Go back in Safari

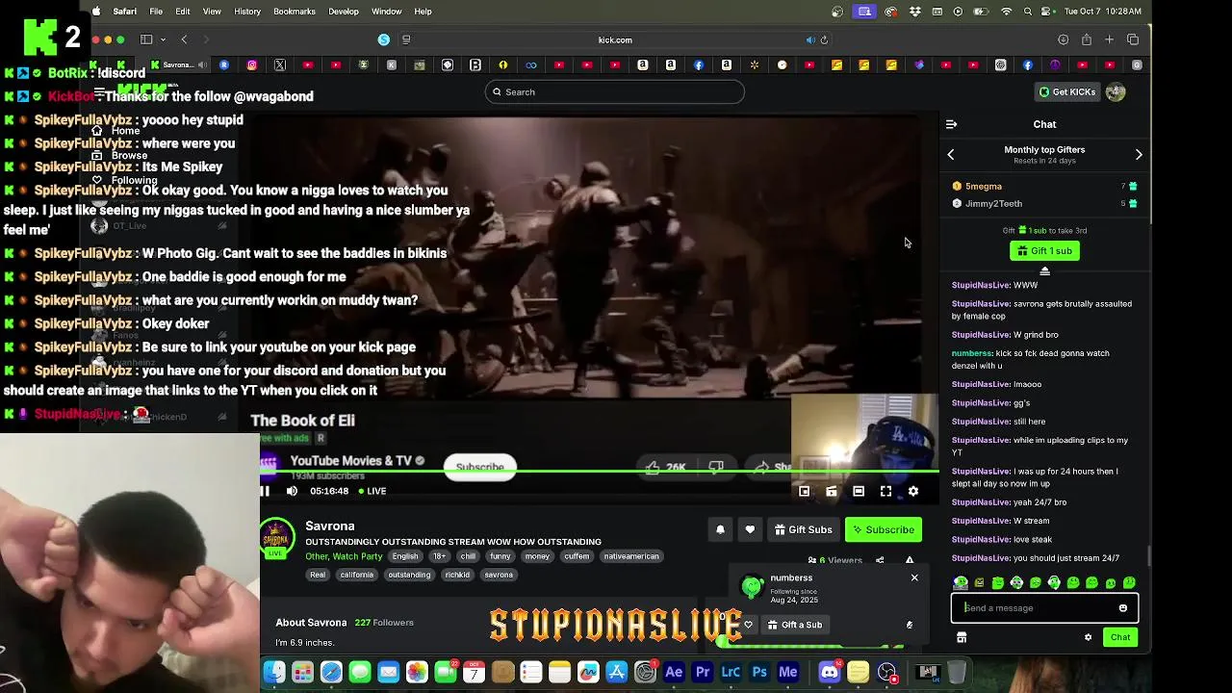(x=185, y=40)
